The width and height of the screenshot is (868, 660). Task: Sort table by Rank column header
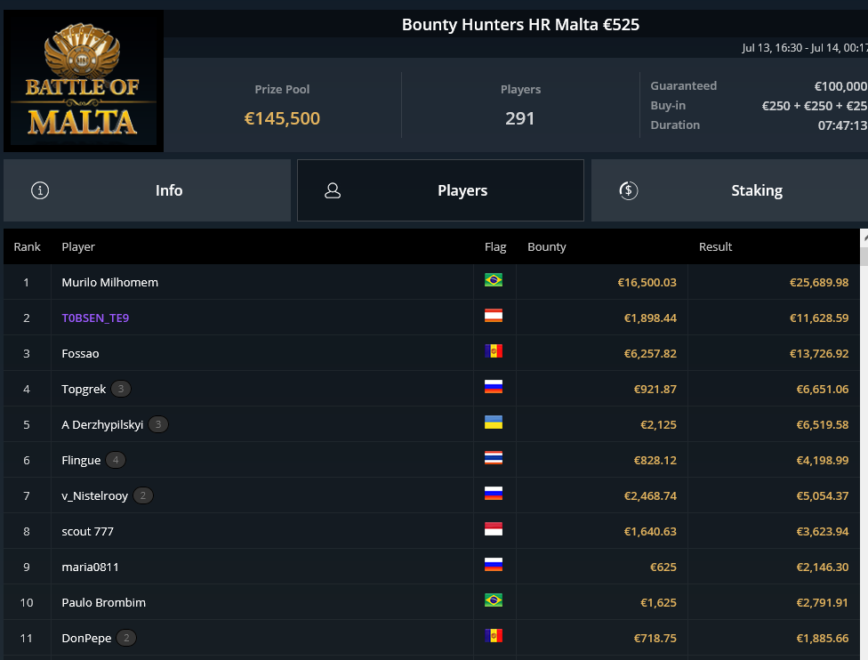click(x=27, y=247)
